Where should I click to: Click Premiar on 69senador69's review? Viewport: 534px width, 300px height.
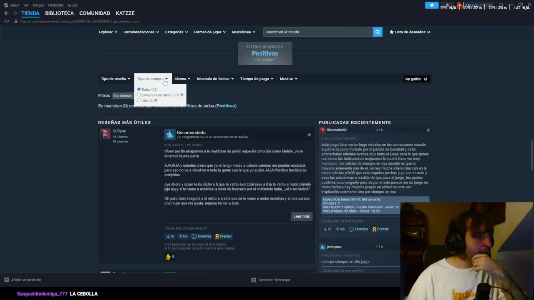click(x=380, y=229)
